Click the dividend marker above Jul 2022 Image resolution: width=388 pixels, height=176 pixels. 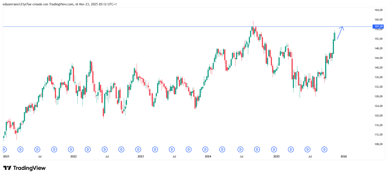(105, 150)
